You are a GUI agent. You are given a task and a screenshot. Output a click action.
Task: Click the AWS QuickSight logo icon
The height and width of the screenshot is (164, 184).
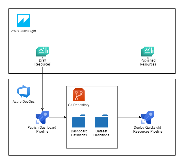23,21
